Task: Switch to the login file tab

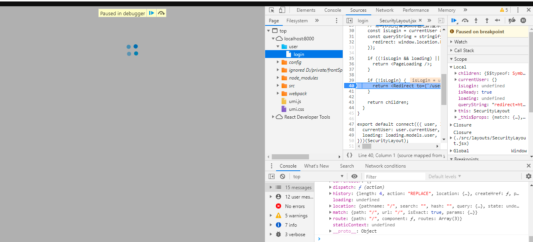Action: [x=363, y=21]
